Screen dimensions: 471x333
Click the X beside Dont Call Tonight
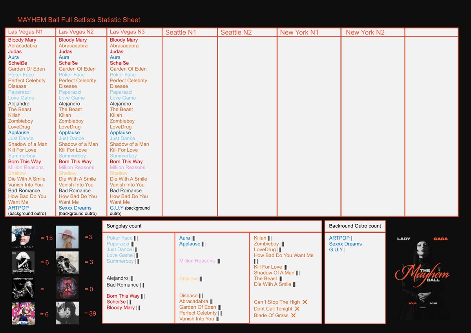pyautogui.click(x=297, y=309)
